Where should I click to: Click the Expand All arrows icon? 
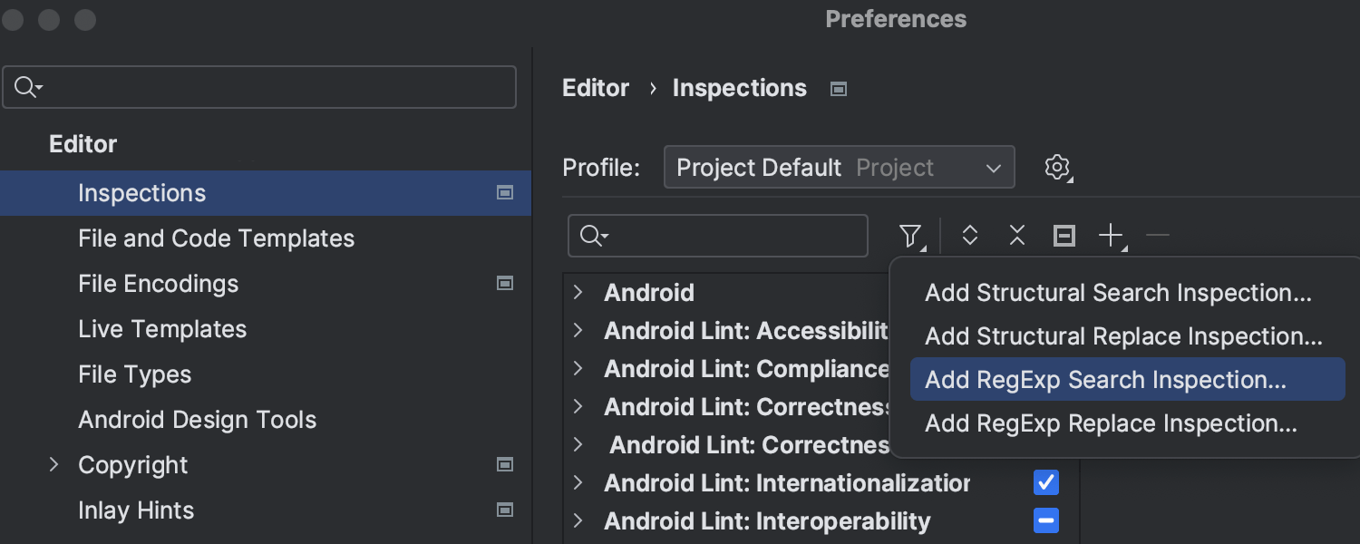[970, 237]
